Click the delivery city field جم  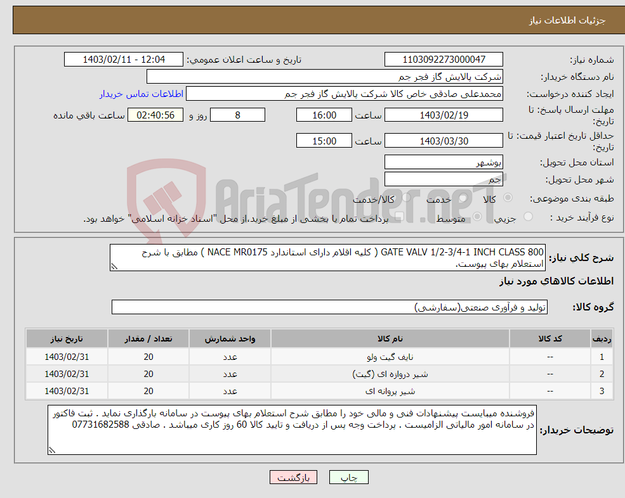444,179
